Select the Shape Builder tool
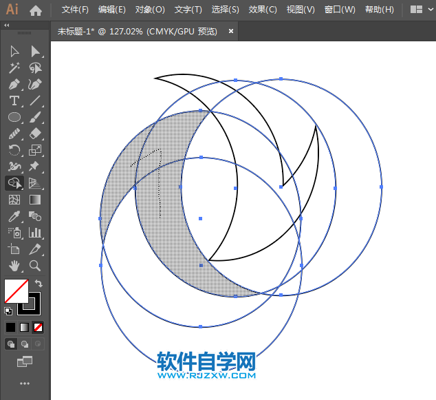 pos(14,183)
